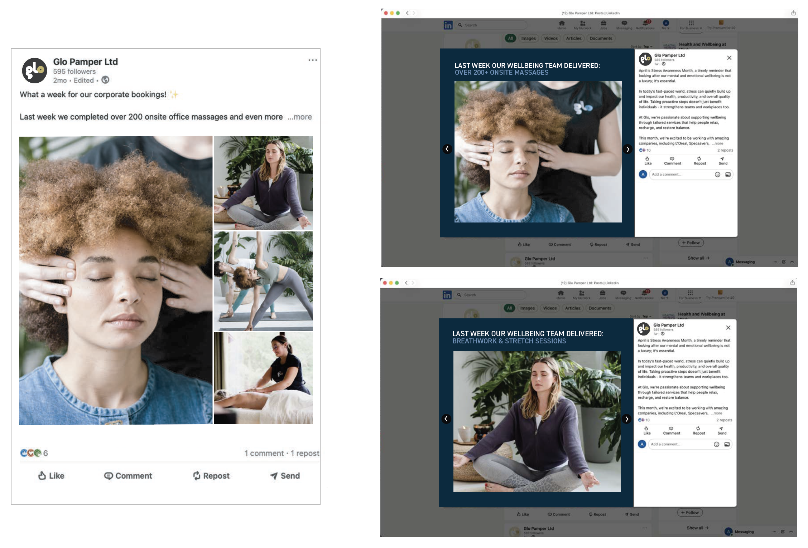Click the large Comment button on the standalone post card
The height and width of the screenshot is (548, 808).
point(128,476)
